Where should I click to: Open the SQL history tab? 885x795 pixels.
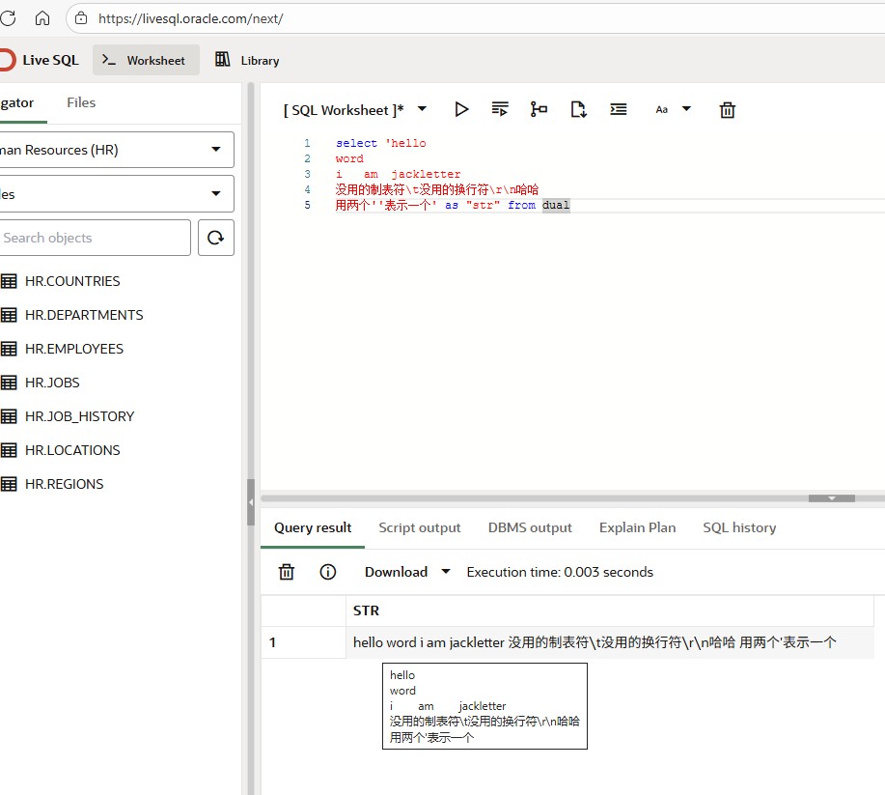(739, 527)
